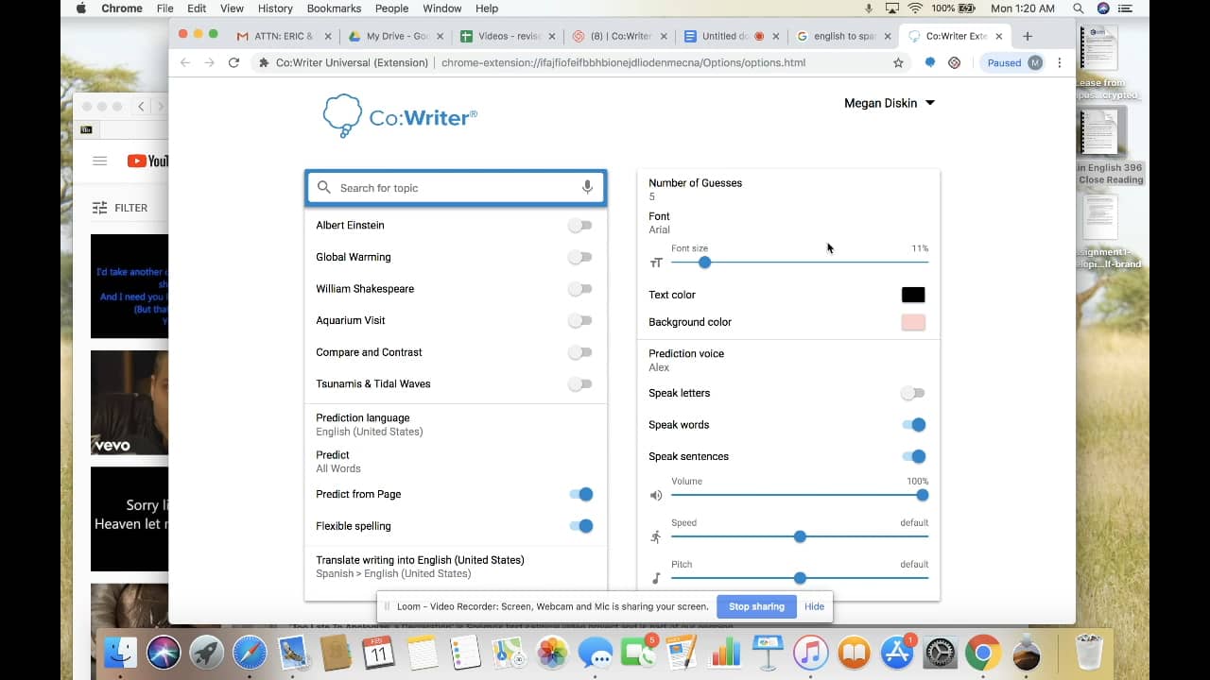Change the Predict All Words setting
Viewport: 1210px width, 680px height.
(456, 461)
